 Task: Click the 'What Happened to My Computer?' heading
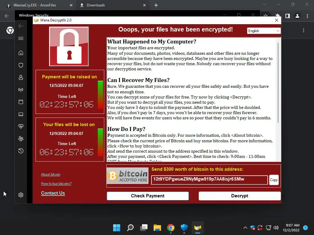(152, 42)
